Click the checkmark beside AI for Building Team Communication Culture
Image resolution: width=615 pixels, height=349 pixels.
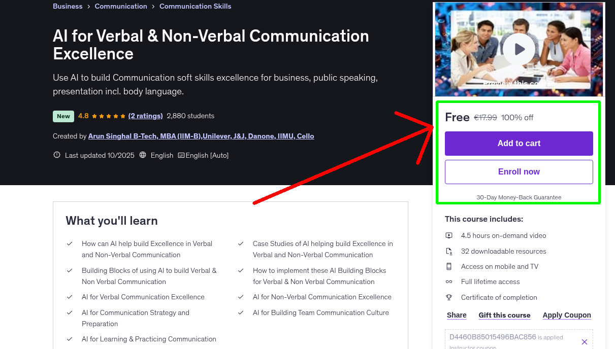pos(241,312)
